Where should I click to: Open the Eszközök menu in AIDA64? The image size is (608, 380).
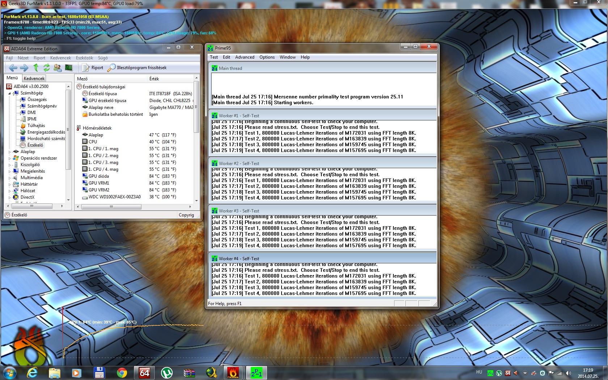pos(84,58)
